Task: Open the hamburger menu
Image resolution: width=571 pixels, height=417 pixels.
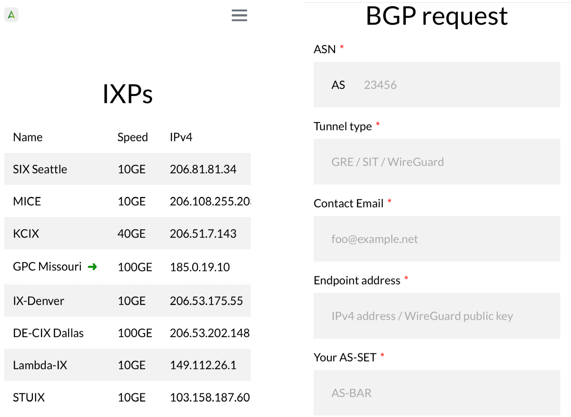Action: [239, 16]
